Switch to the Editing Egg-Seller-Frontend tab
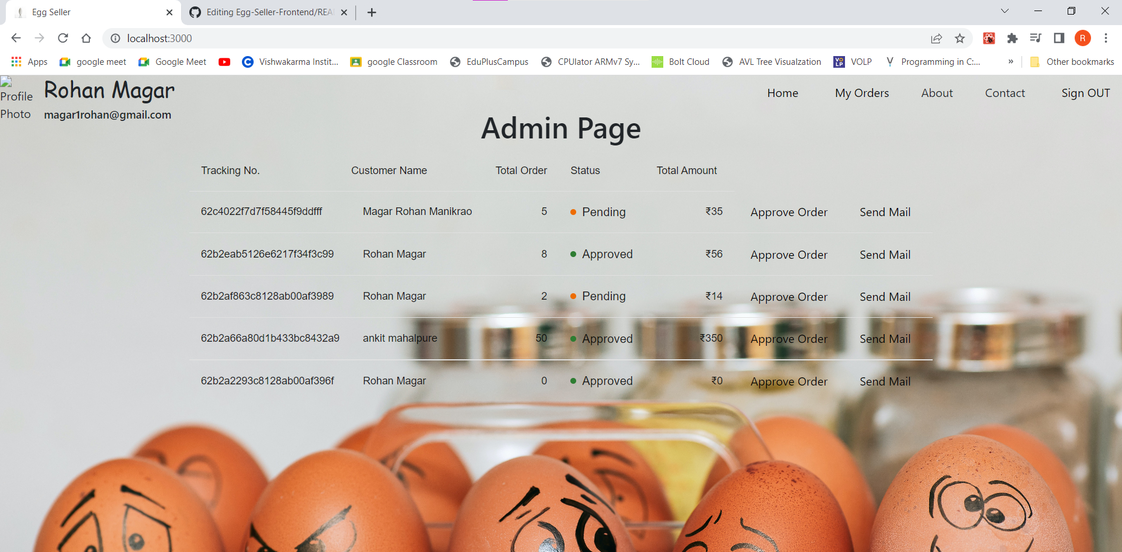The image size is (1122, 552). pos(262,12)
